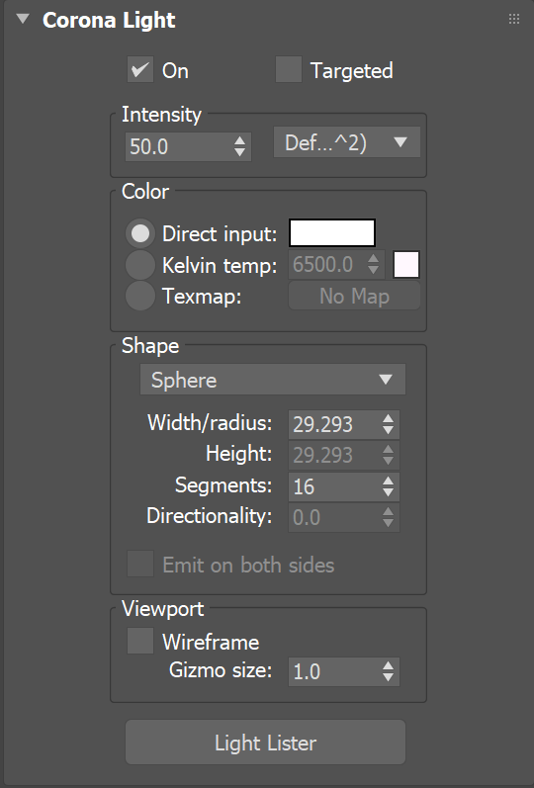Enable the Targeted checkbox
Viewport: 534px width, 788px height.
point(289,69)
